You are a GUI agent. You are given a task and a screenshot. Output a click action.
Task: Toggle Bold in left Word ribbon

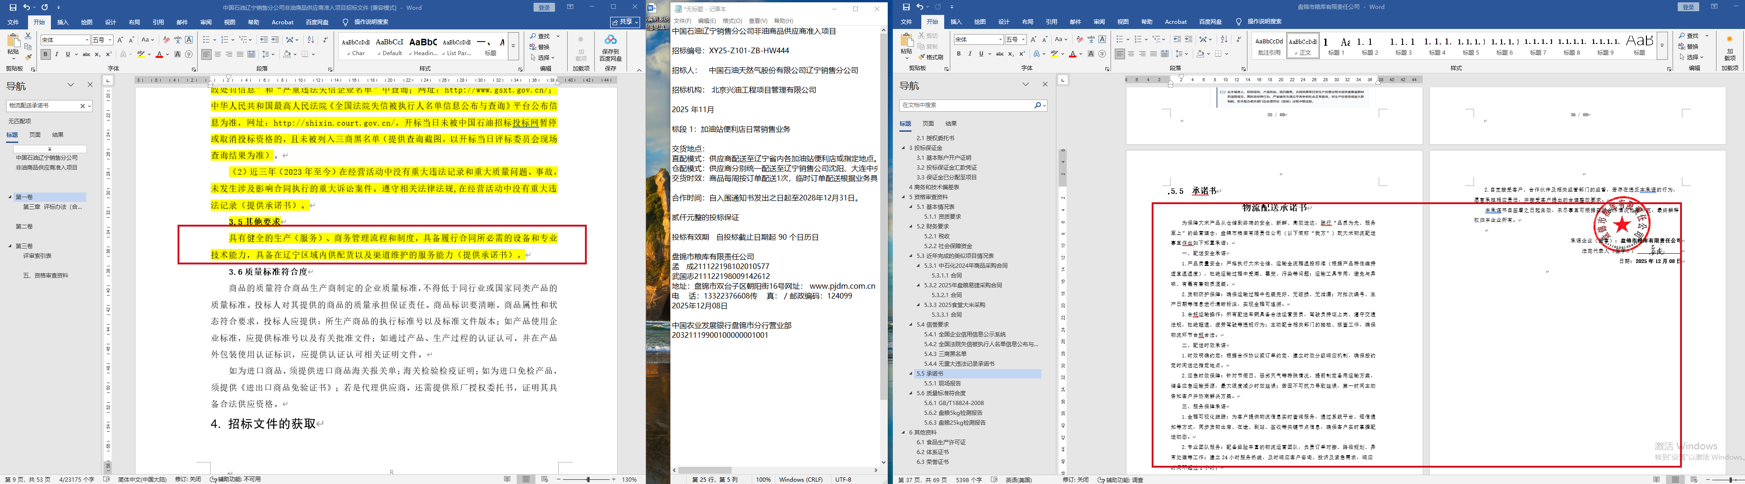click(45, 54)
